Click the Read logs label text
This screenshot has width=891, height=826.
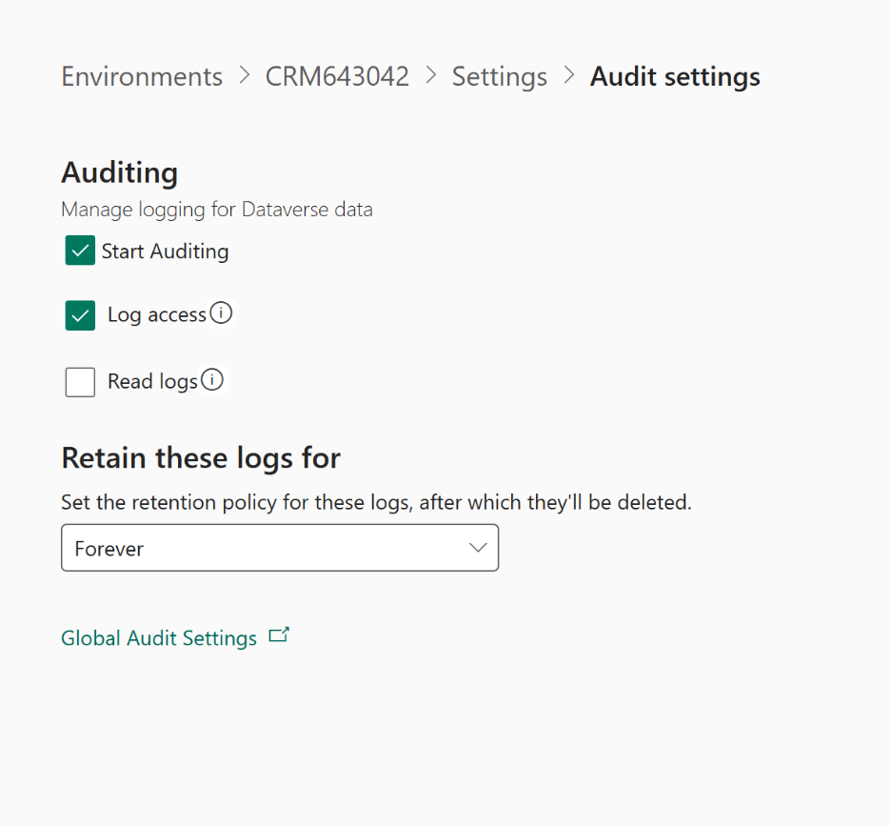coord(152,382)
